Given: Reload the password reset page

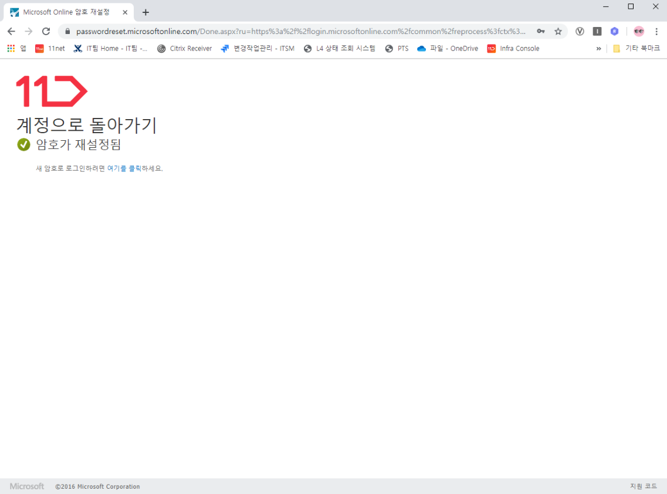Looking at the screenshot, I should [x=46, y=32].
